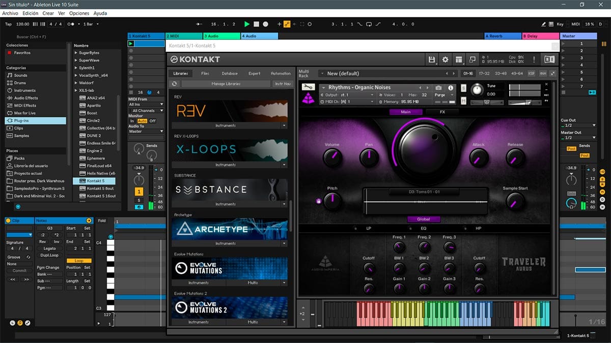611x343 pixels.
Task: Click the Multi Rack minimize arrows icon
Action: [553, 74]
